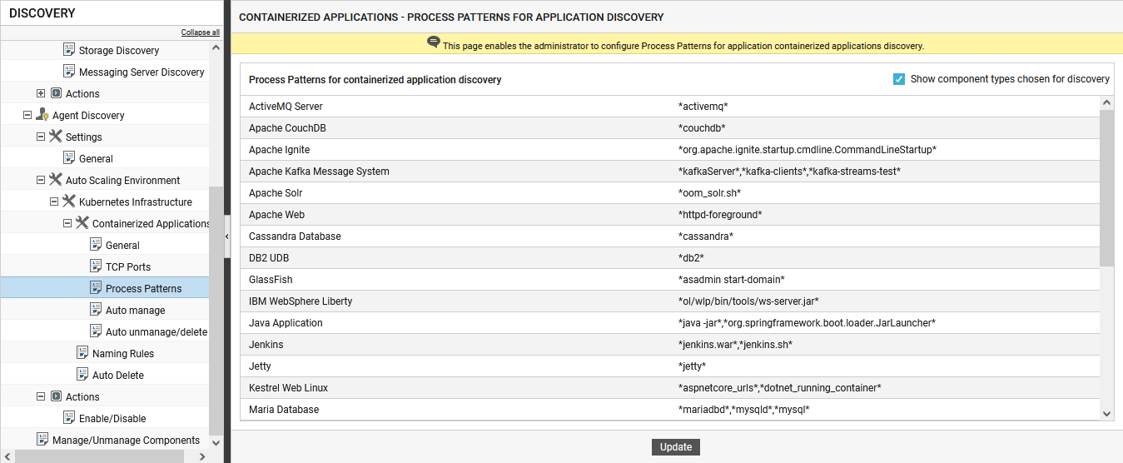Click the Containerized Applications wrench icon
1123x463 pixels.
pos(82,223)
